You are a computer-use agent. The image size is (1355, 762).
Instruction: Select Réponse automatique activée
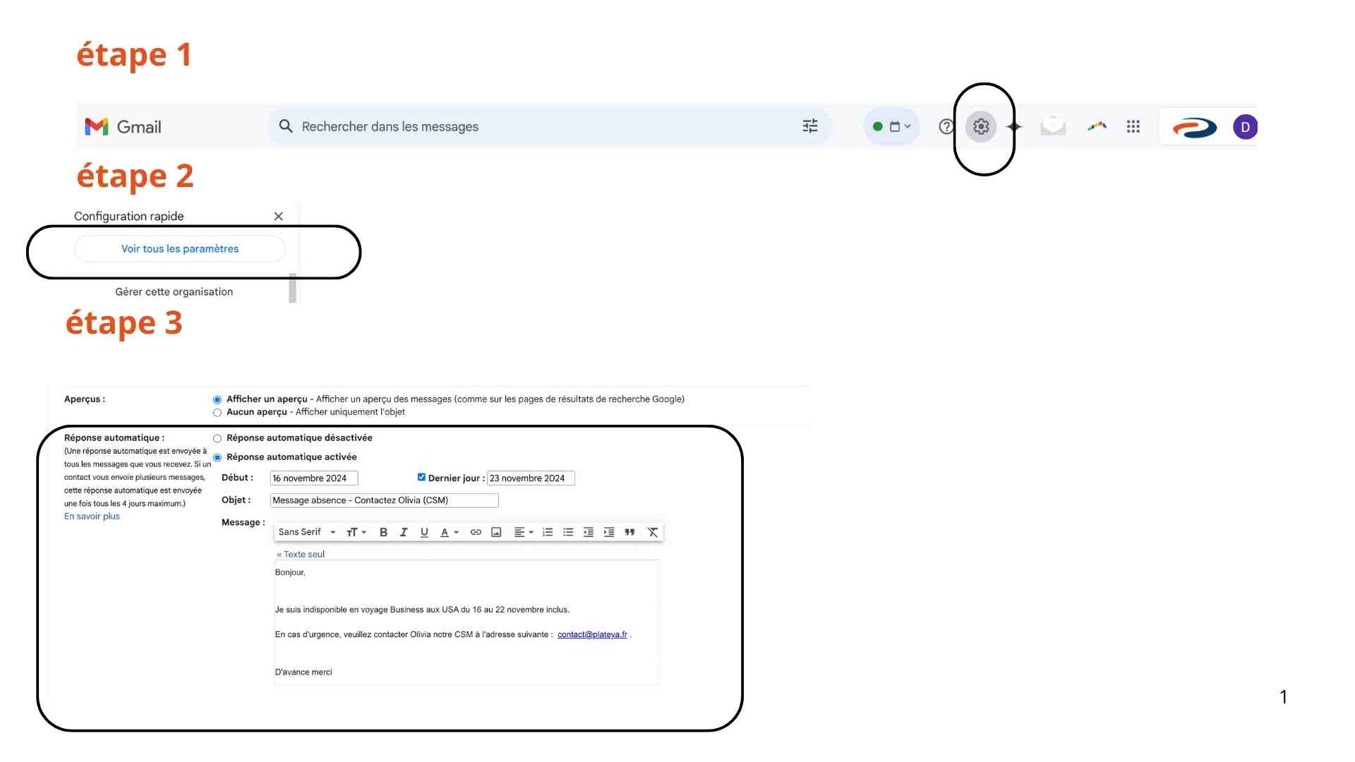tap(217, 458)
